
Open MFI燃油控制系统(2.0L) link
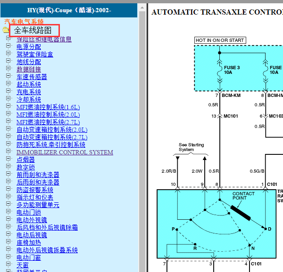coord(48,115)
